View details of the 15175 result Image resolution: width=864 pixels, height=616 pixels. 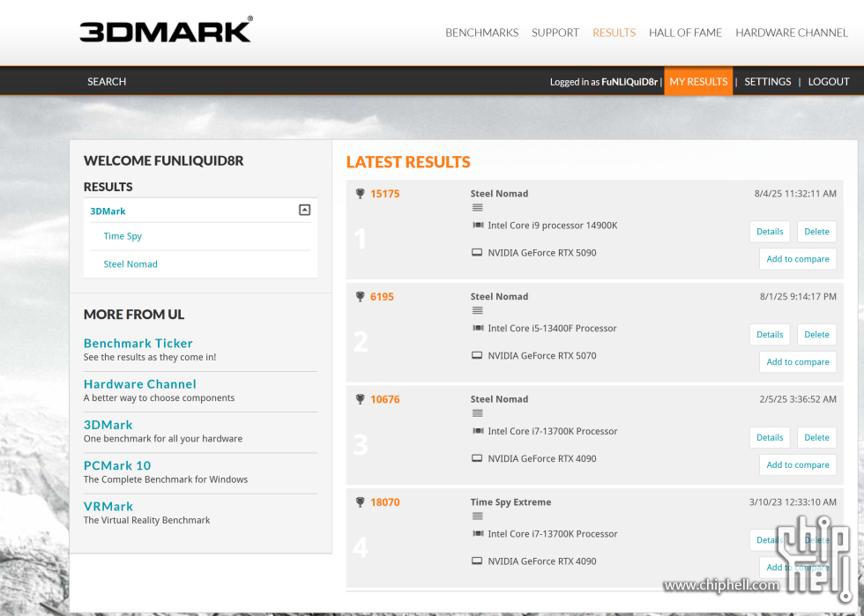770,232
